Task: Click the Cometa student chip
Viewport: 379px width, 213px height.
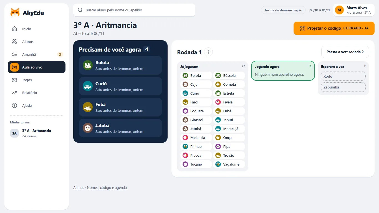Action: [229, 84]
